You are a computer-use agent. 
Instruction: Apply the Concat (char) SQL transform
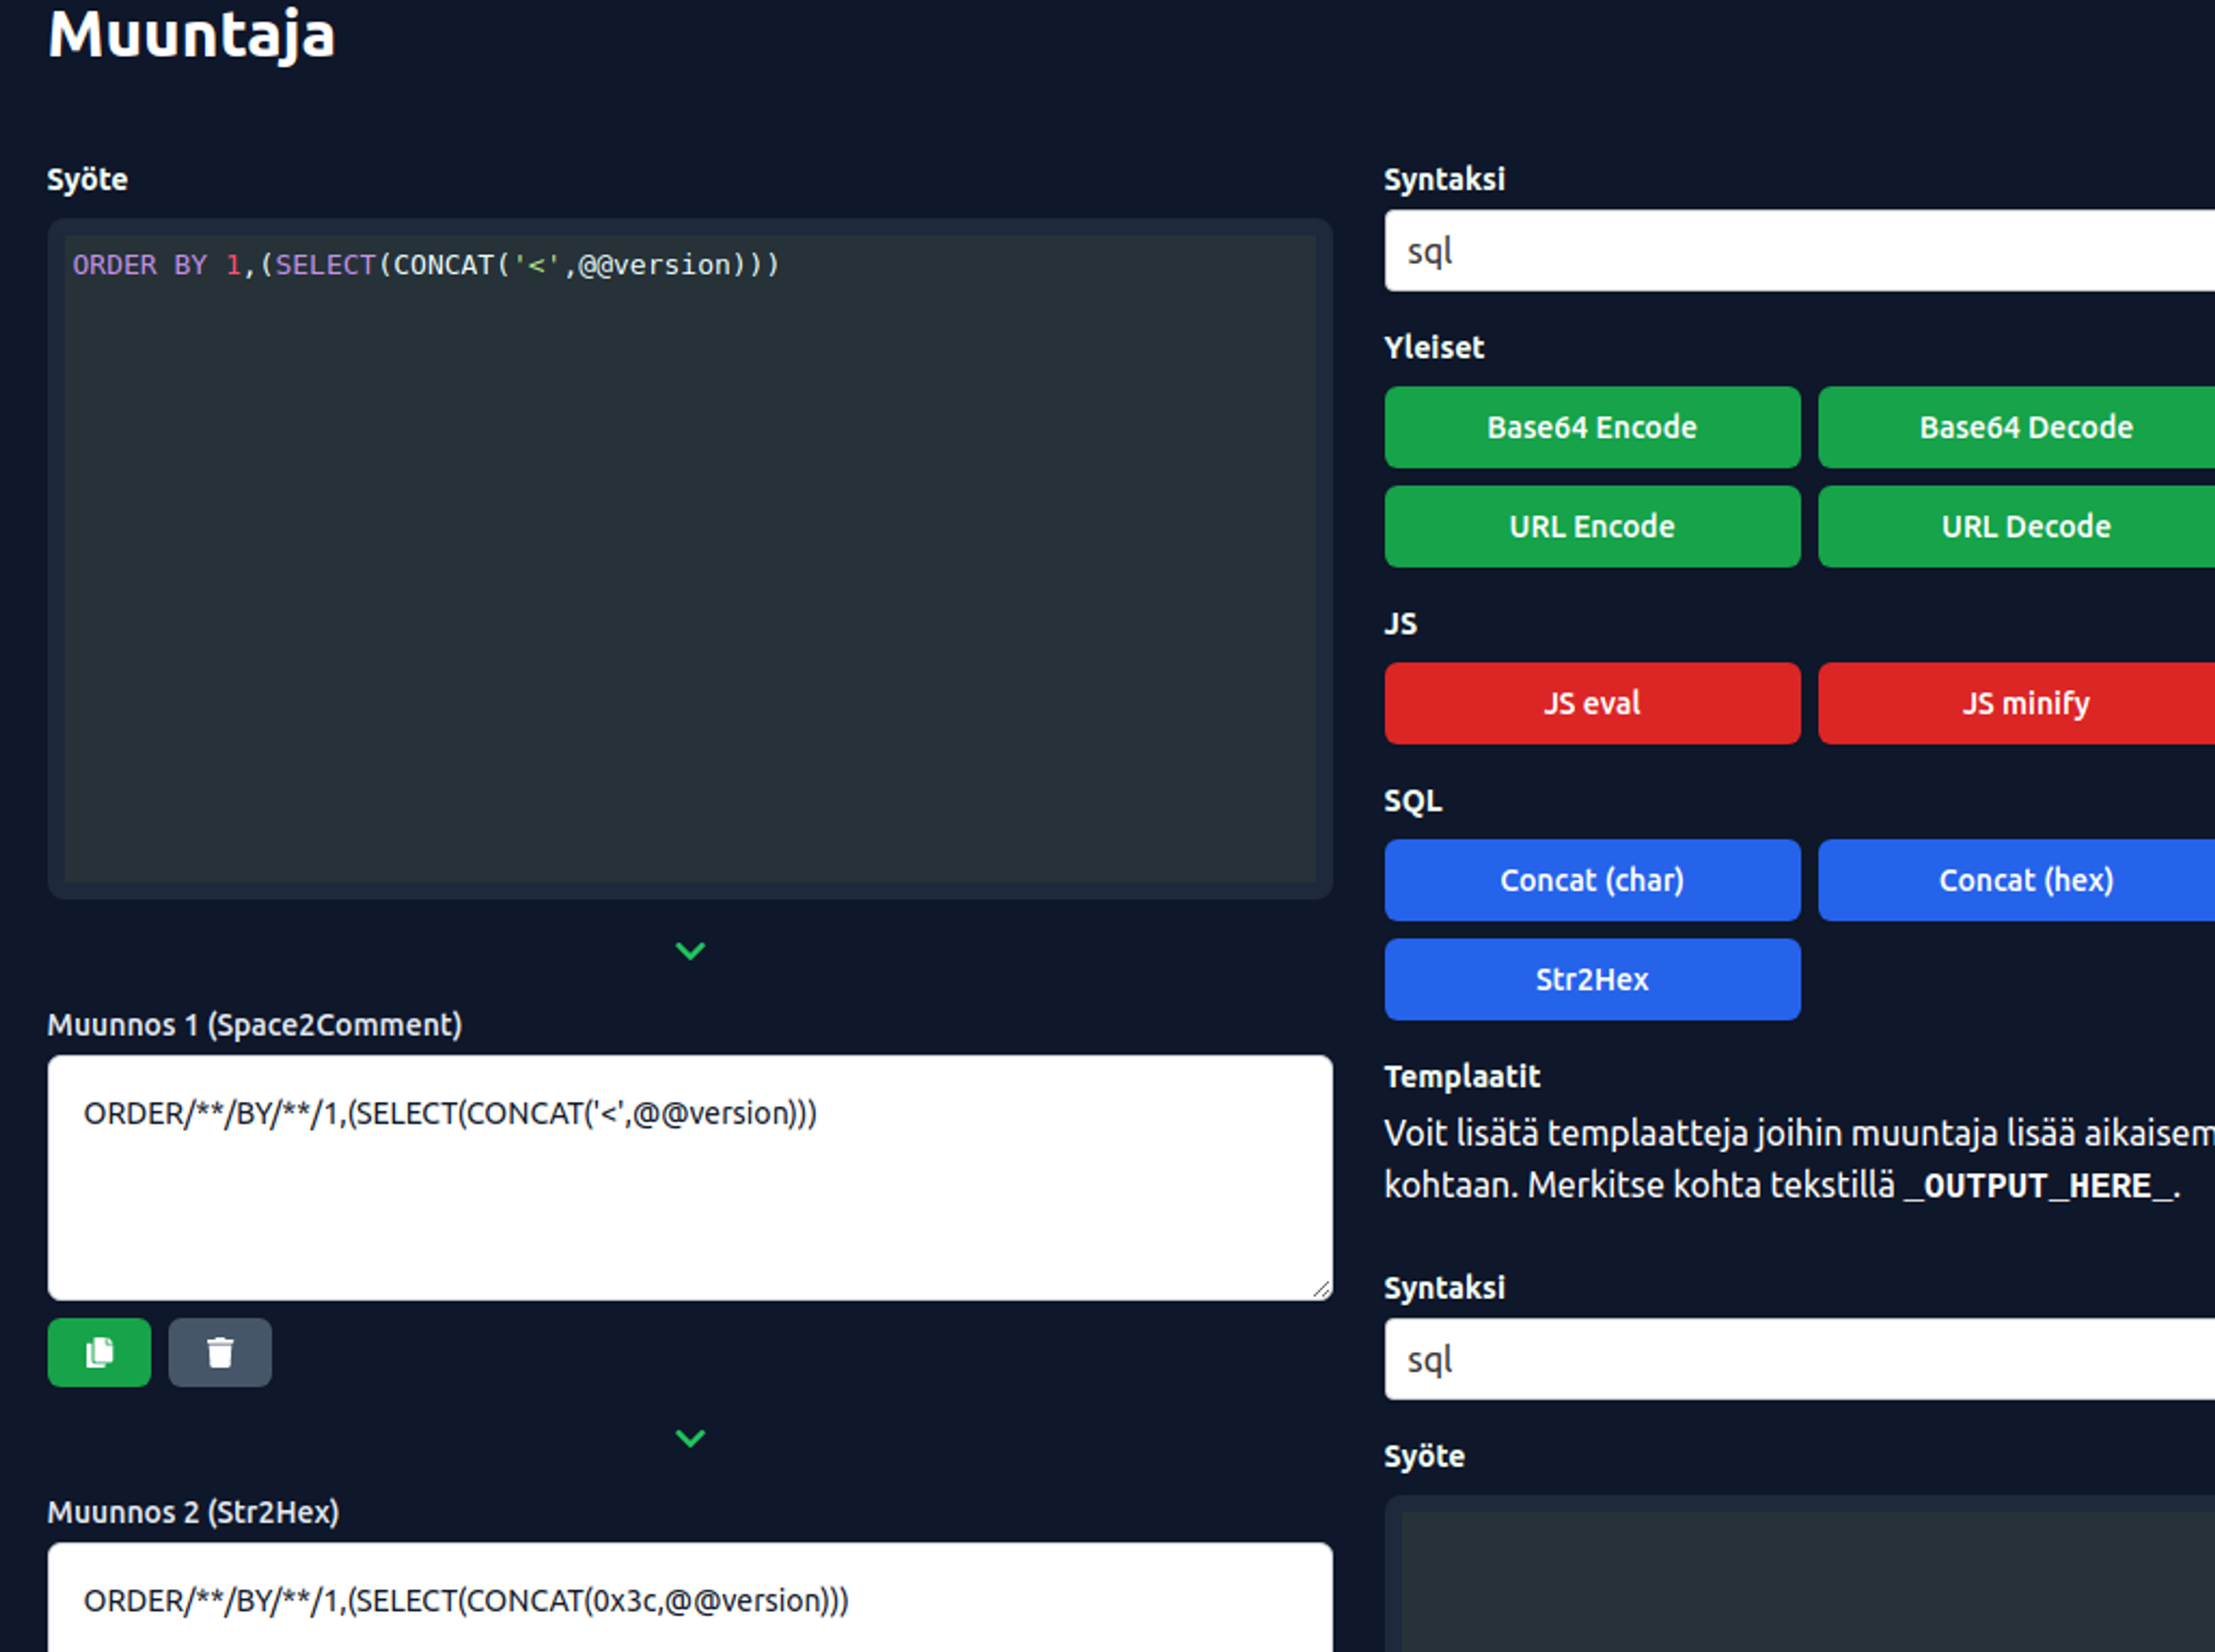pos(1591,880)
